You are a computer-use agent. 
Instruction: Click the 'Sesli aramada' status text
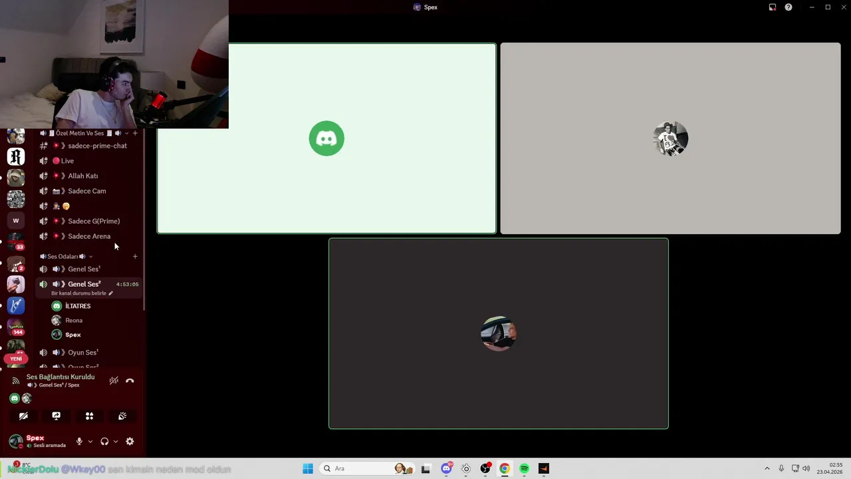[x=50, y=445]
